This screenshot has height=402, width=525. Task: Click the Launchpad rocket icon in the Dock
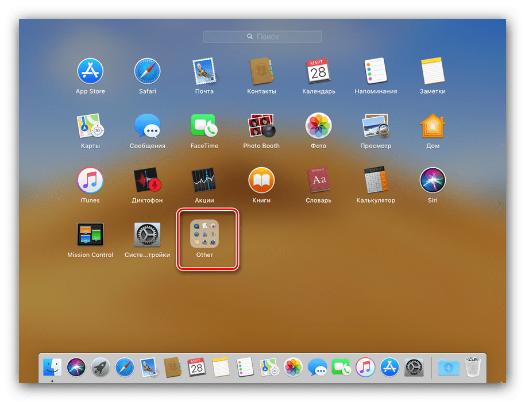click(101, 366)
